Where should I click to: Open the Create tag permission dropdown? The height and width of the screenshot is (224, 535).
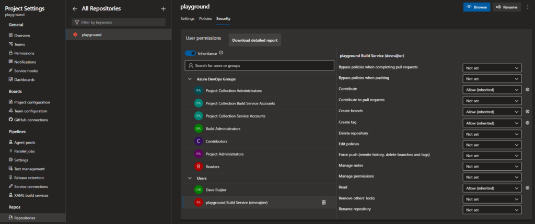pos(492,123)
